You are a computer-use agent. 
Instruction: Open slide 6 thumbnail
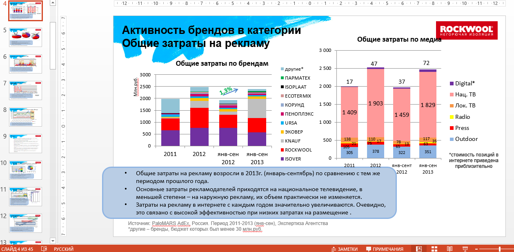coord(25,64)
